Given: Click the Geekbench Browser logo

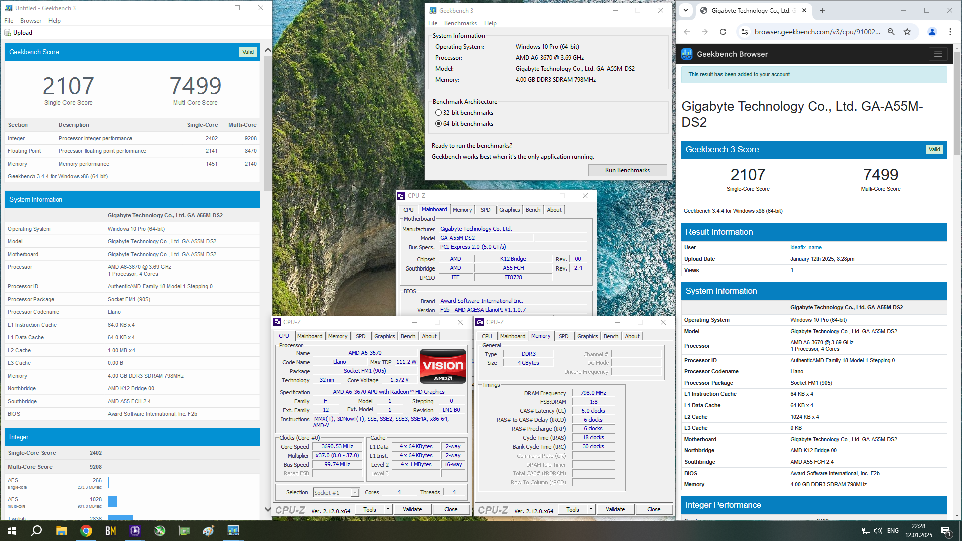Looking at the screenshot, I should (687, 54).
